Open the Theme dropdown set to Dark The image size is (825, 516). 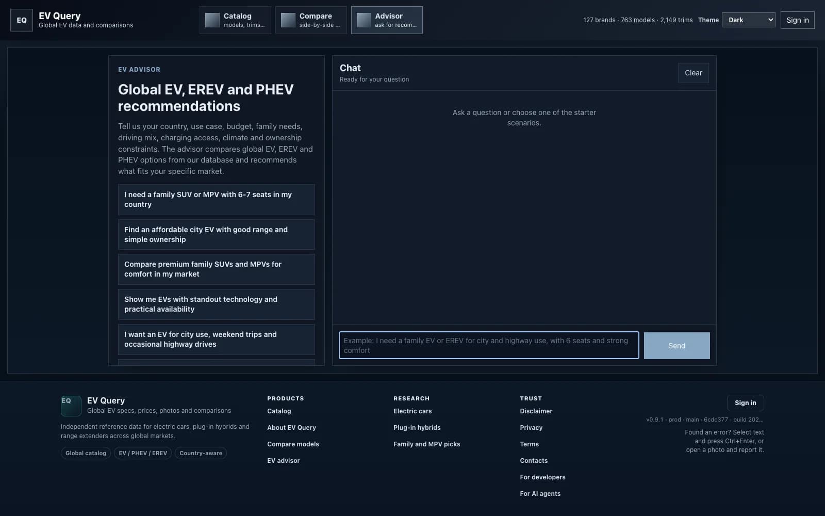pos(749,20)
